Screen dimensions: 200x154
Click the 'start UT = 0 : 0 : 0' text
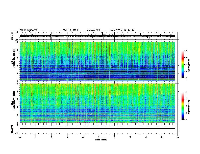[x=122, y=30]
